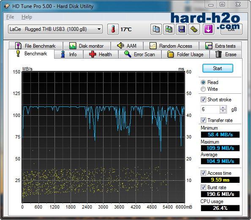Decrease short stroke size with down arrow

(223, 111)
